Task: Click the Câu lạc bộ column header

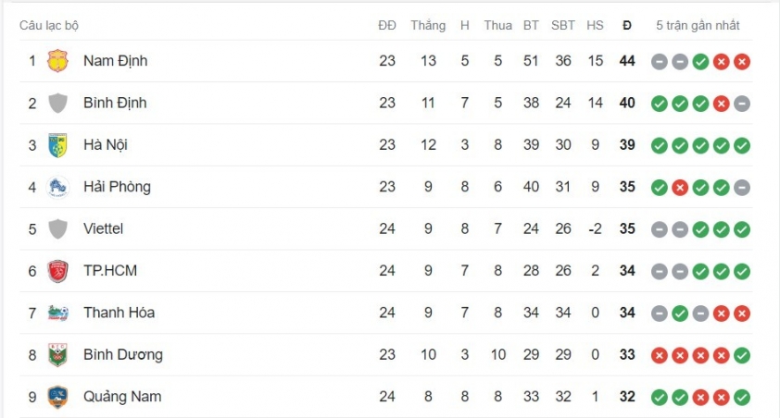Action: (49, 25)
